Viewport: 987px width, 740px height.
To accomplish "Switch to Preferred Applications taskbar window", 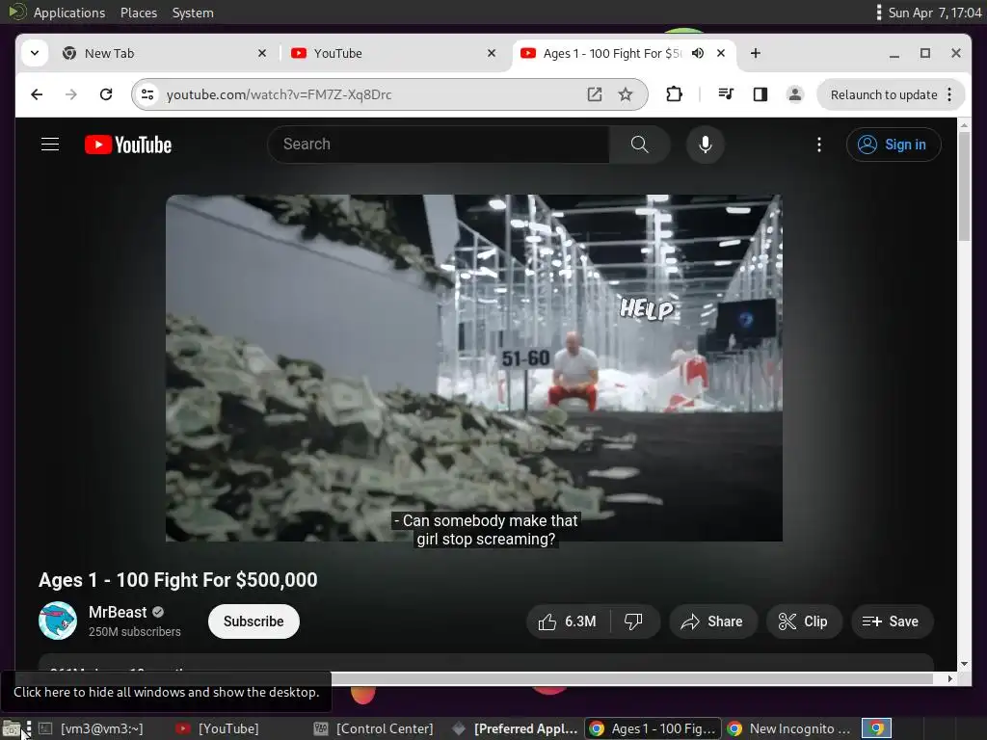I will coord(515,728).
